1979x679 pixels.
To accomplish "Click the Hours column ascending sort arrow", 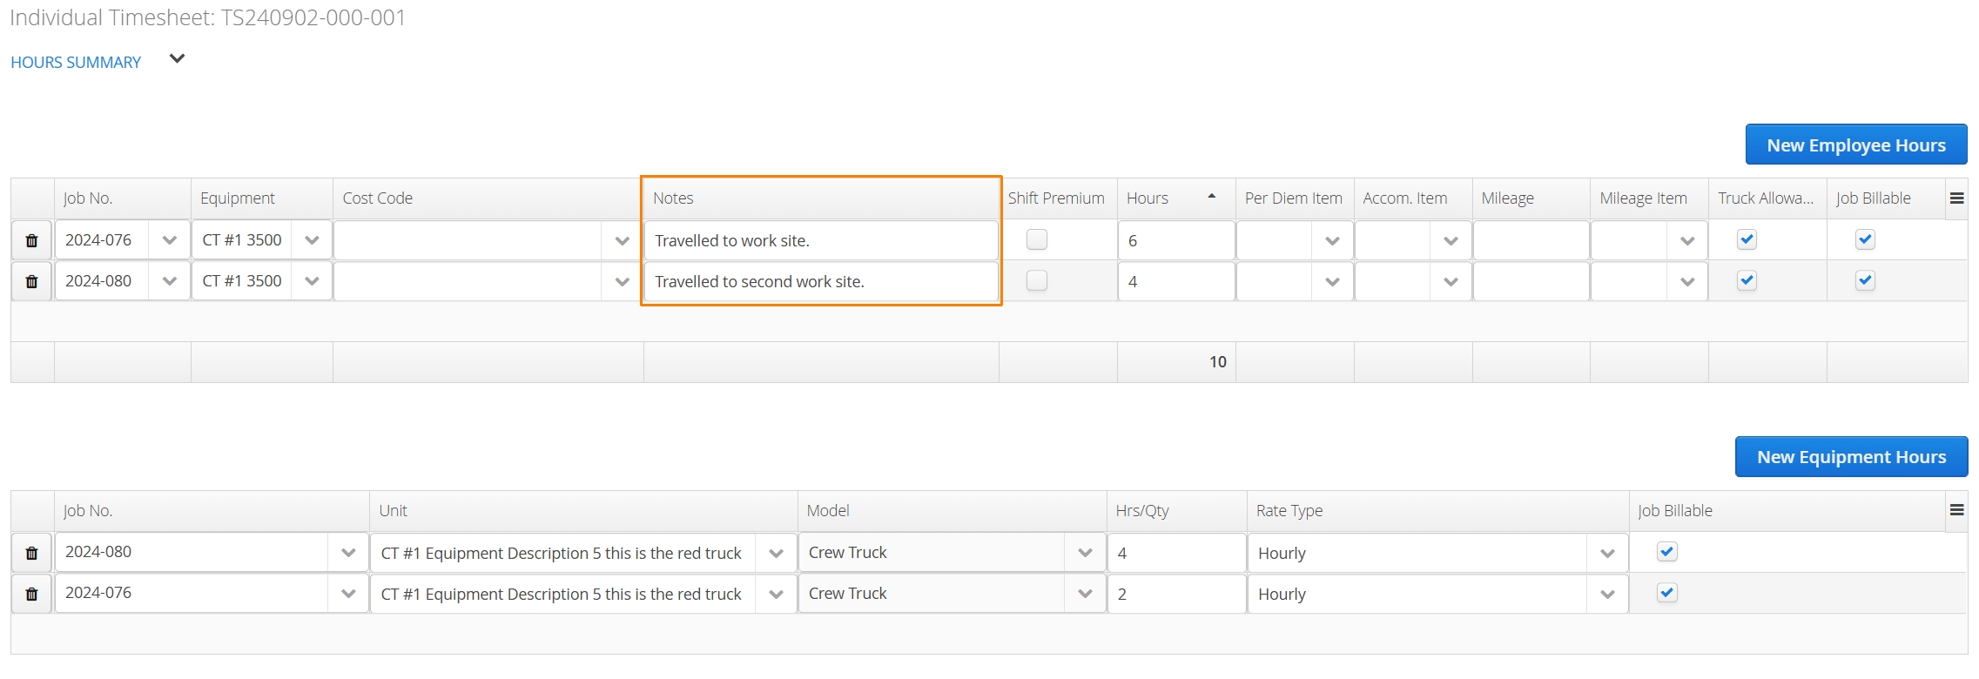I will 1211,197.
